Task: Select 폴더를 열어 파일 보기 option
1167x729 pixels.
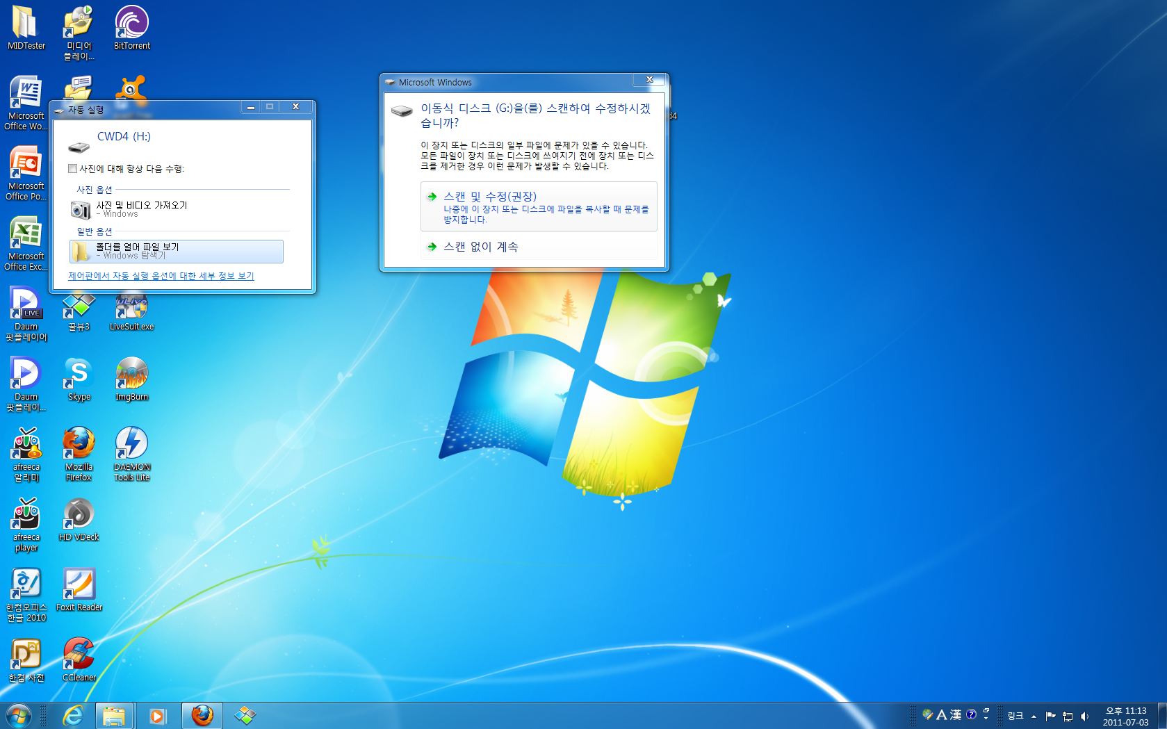Action: pyautogui.click(x=177, y=251)
